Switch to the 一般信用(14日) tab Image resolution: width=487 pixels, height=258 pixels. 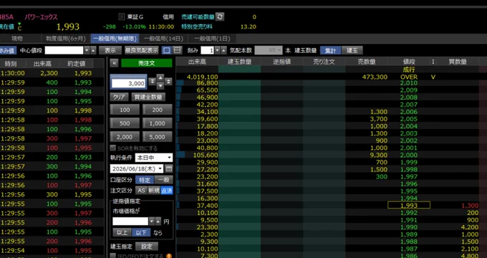[x=164, y=39]
